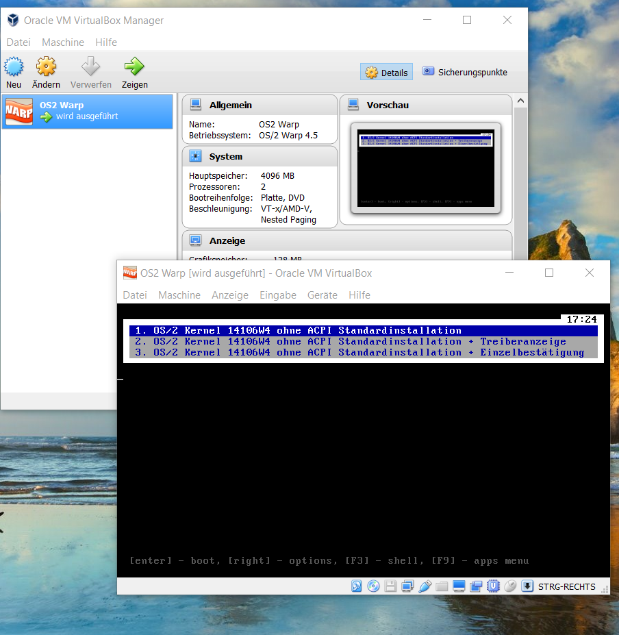This screenshot has width=619, height=635.
Task: Click the optical disc icon in VM status bar
Action: (x=373, y=586)
